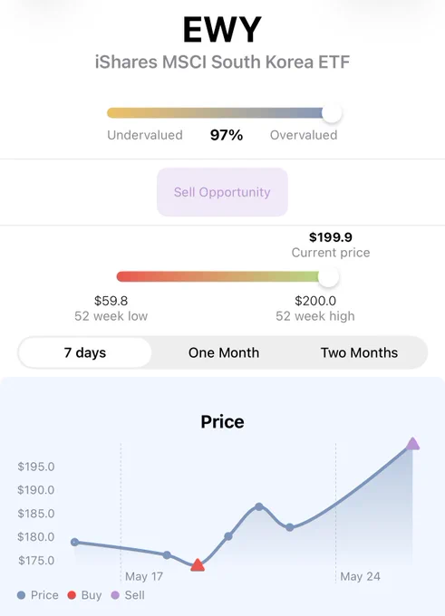Switch to the 7 days range
Image resolution: width=445 pixels, height=616 pixels.
(x=85, y=352)
